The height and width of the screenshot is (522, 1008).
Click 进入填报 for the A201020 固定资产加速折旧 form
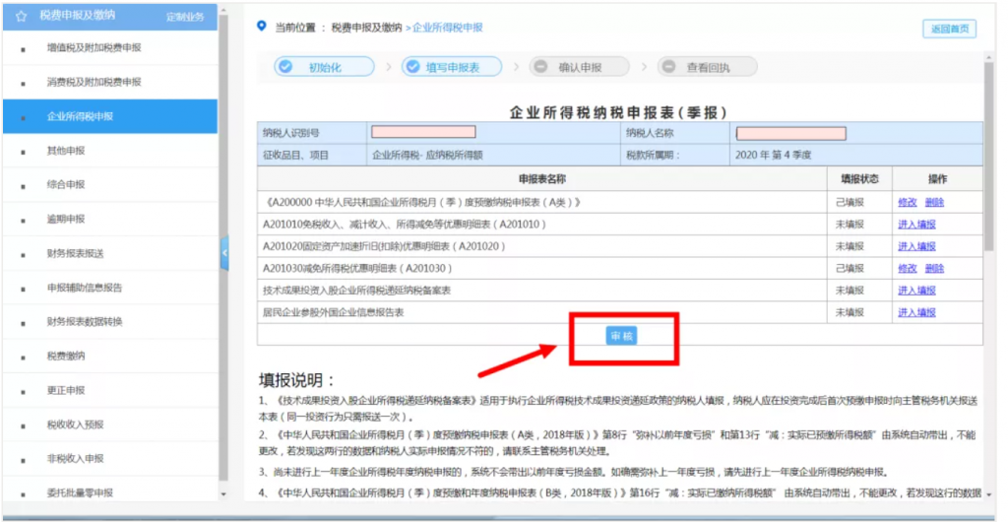(x=916, y=246)
